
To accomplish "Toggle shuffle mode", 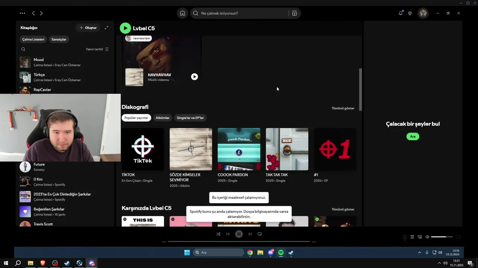I will [218, 234].
